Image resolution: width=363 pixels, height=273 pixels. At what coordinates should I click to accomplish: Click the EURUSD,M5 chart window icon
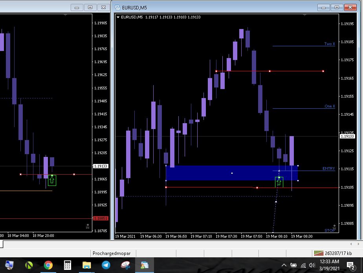pyautogui.click(x=117, y=7)
